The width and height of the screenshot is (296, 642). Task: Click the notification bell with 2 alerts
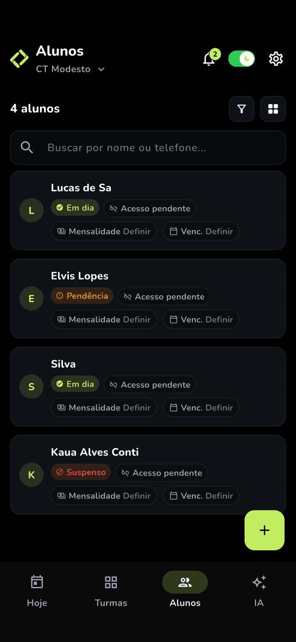(x=209, y=59)
